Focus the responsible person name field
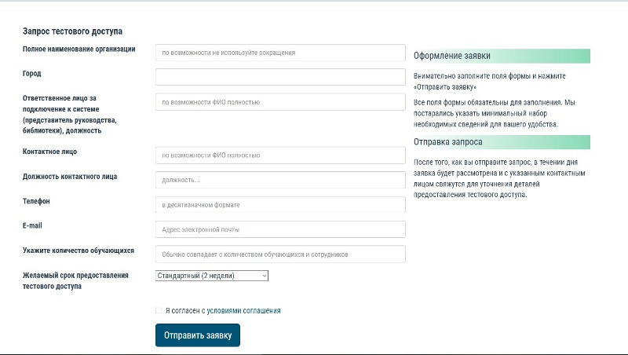Image resolution: width=628 pixels, height=355 pixels. coord(280,102)
